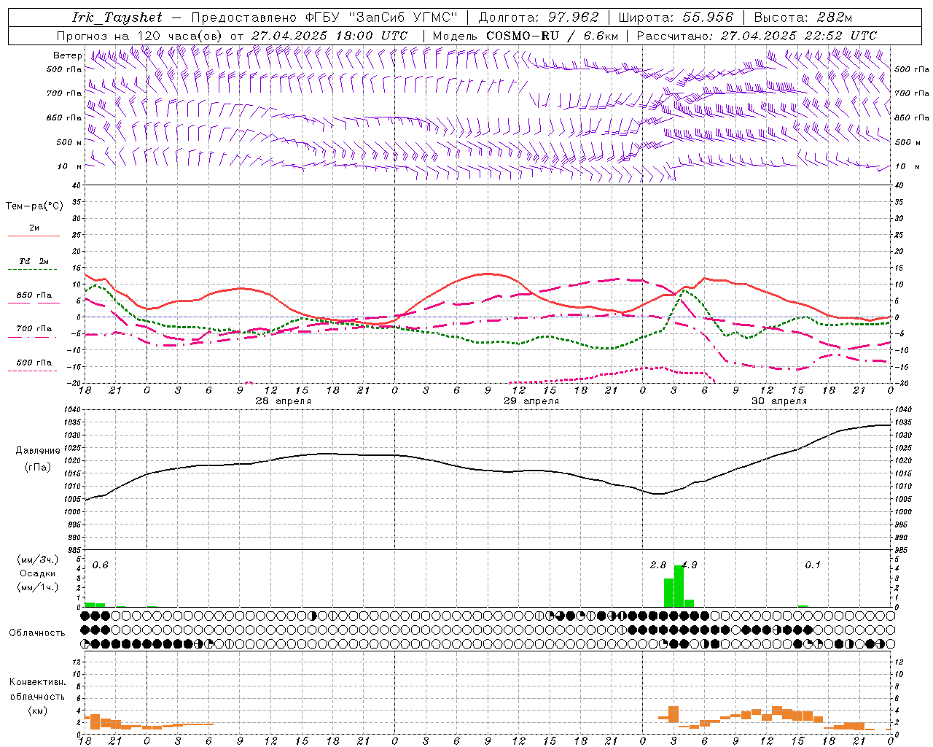This screenshot has width=933, height=747.
Task: Click the station name "Irk_Tayshet" in the header
Action: pos(117,18)
